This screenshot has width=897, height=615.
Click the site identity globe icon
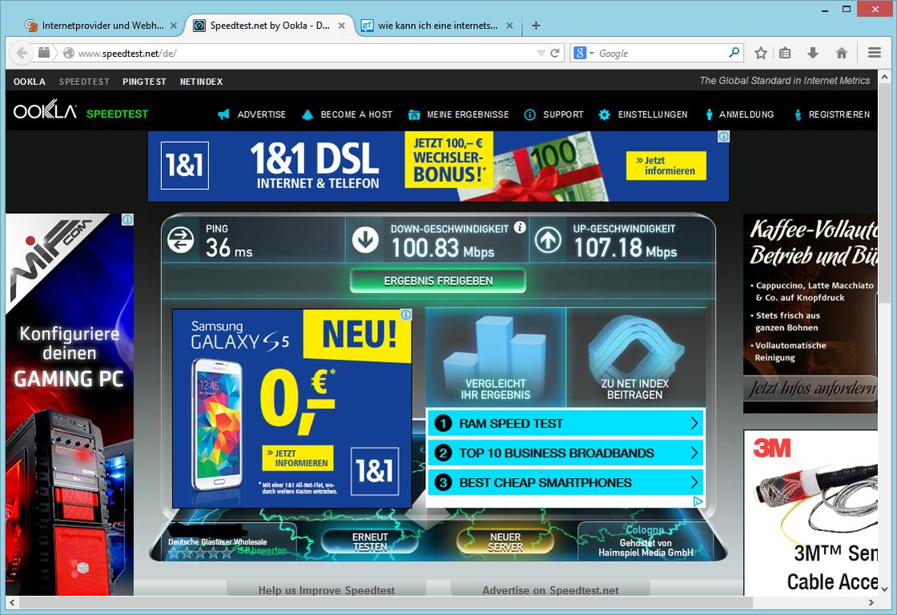(x=69, y=53)
